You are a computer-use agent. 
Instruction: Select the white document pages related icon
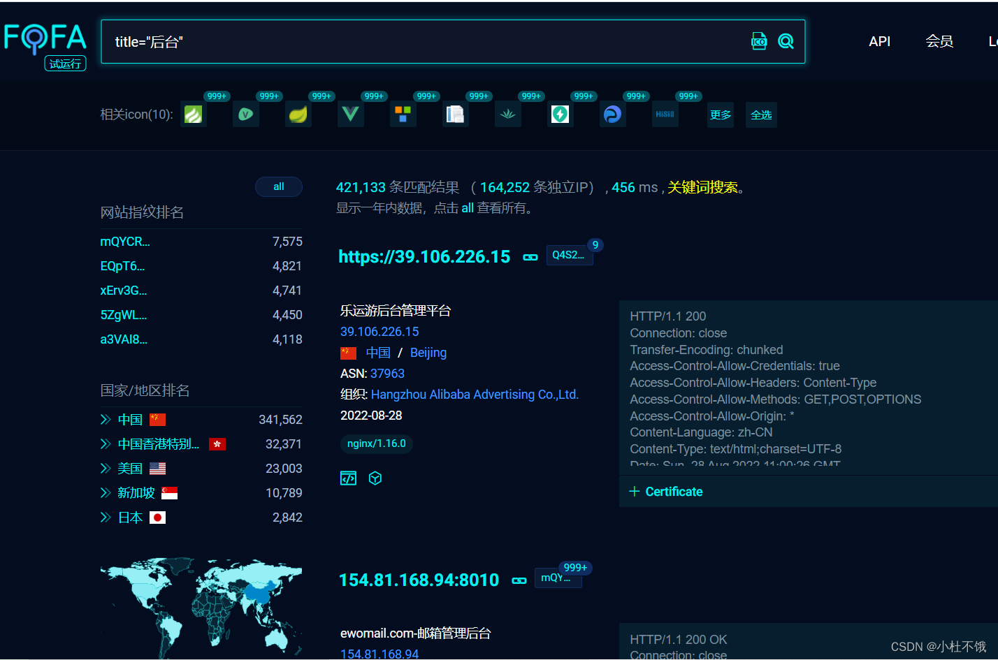click(x=456, y=114)
